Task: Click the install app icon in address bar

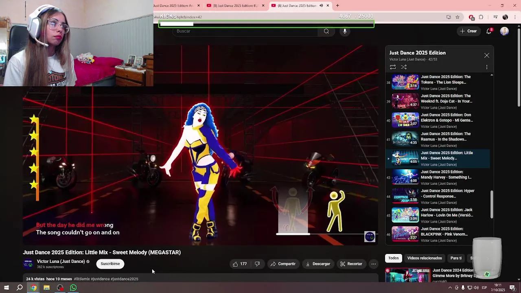Action: coord(449,17)
